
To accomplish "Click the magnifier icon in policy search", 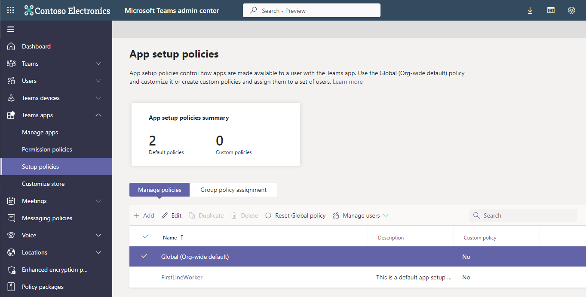I will pos(476,215).
